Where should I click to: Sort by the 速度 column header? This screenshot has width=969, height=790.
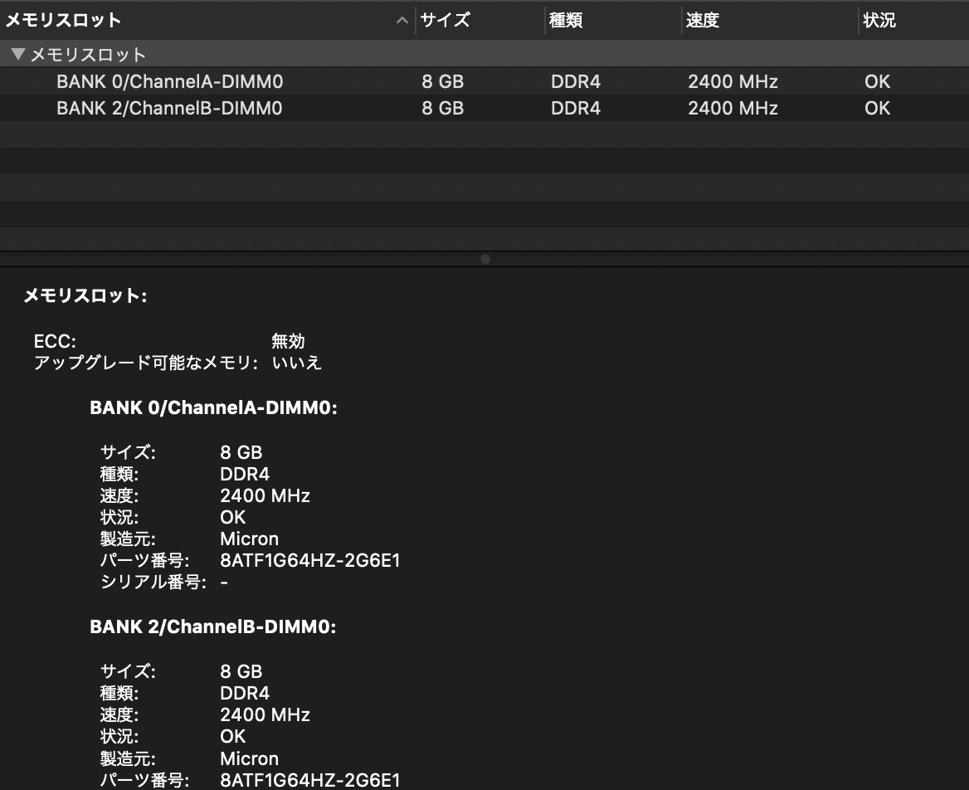tap(770, 21)
